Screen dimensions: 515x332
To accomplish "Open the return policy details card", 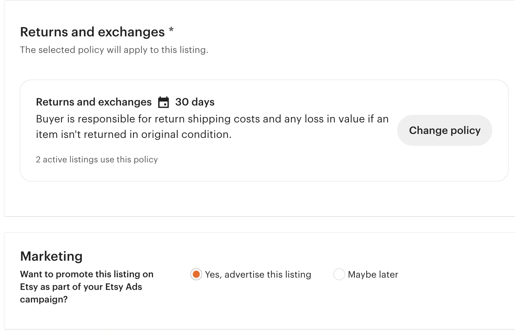I will click(252, 130).
